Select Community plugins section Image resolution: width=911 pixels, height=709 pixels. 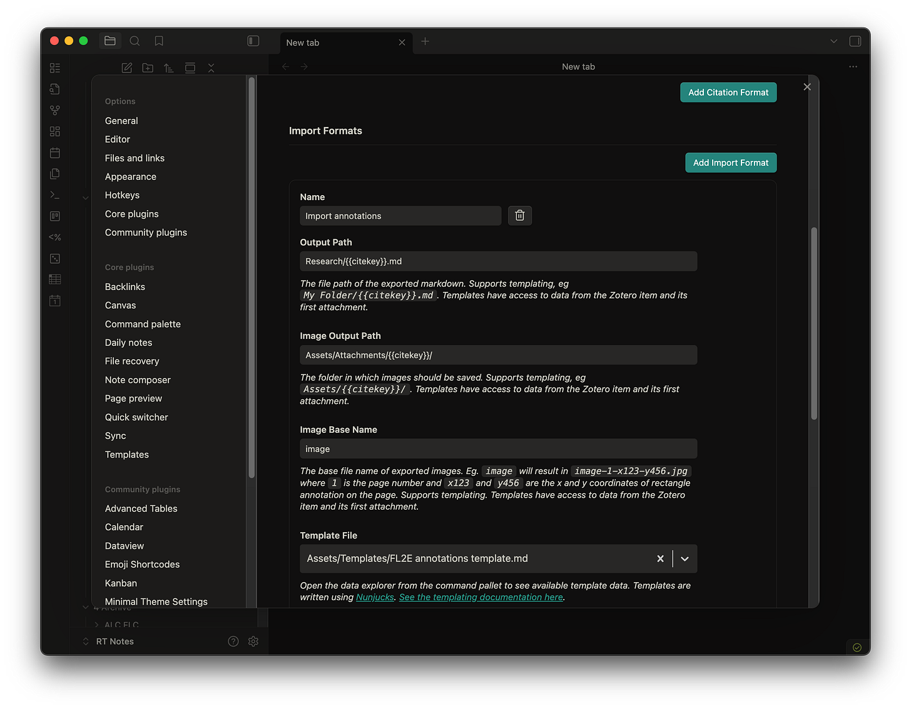pos(146,233)
